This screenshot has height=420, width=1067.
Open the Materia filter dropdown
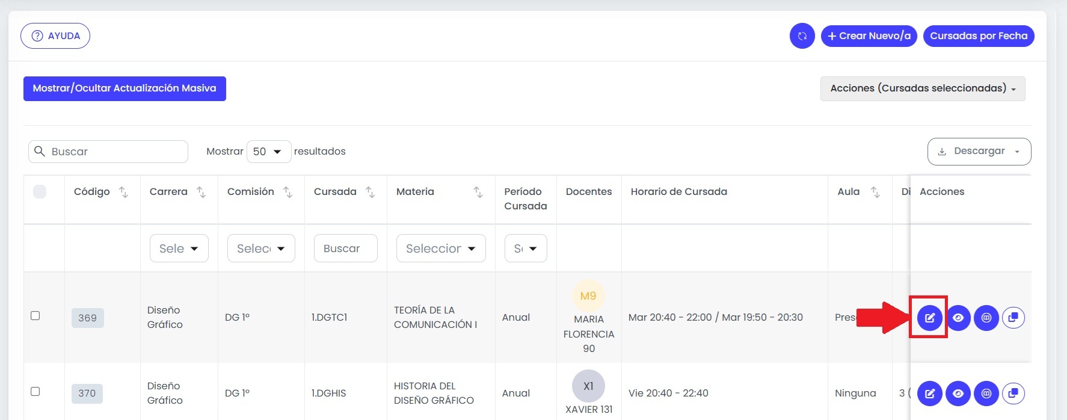point(441,249)
